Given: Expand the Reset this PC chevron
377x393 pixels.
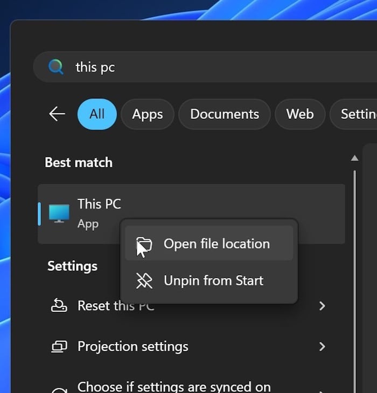Looking at the screenshot, I should 322,306.
